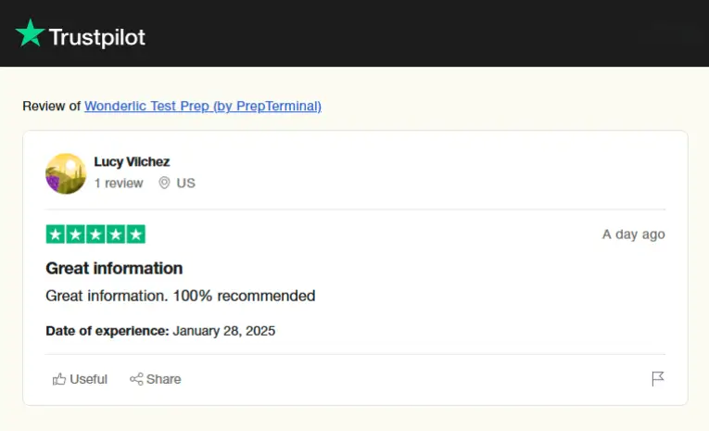Screen dimensions: 709x431
Task: Click the third green rating star
Action: tap(95, 235)
